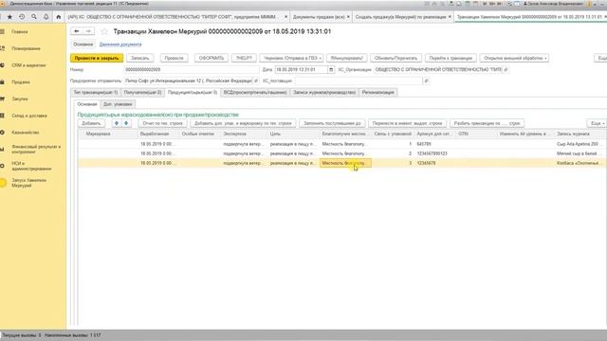Select the Основная sub-tab
This screenshot has width=607, height=341.
click(86, 104)
